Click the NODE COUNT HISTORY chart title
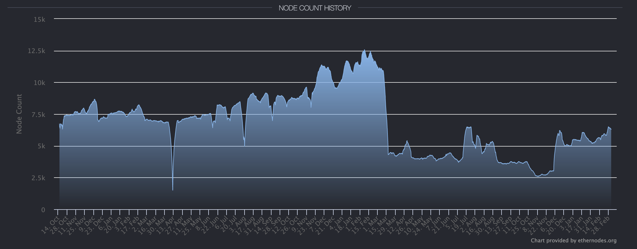 point(315,8)
